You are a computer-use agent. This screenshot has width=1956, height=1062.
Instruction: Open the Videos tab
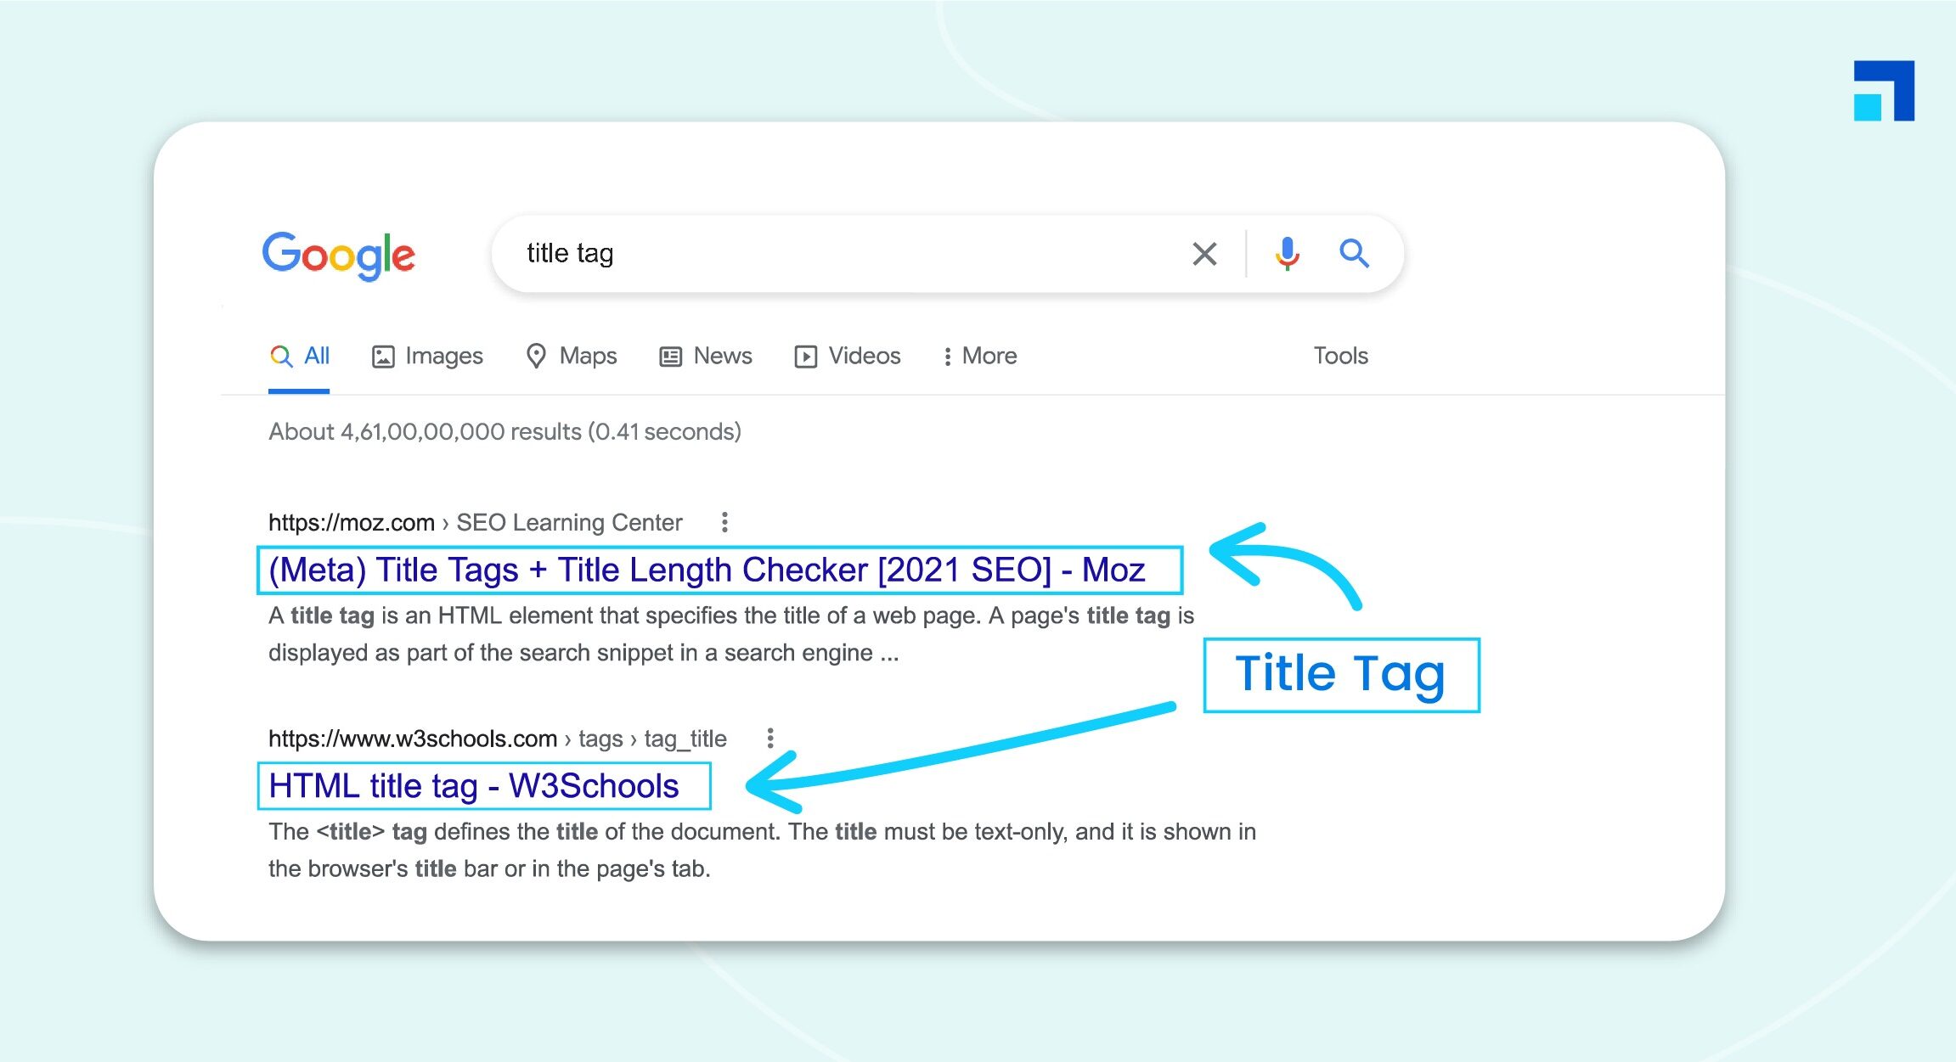point(848,356)
